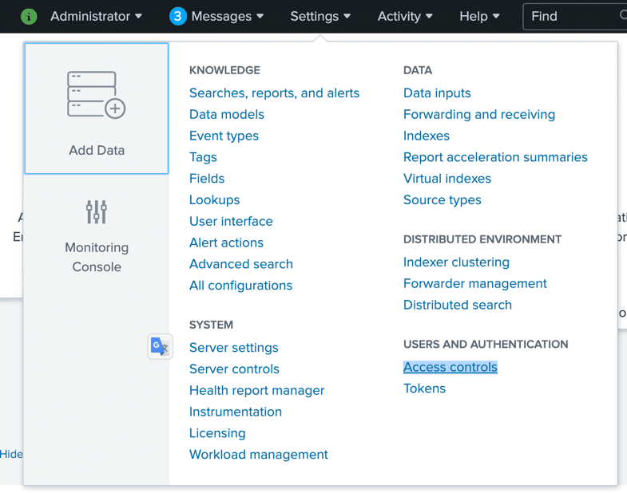Open the Messages dropdown
The height and width of the screenshot is (493, 627).
point(227,17)
